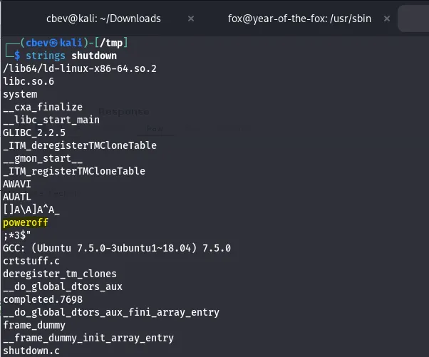Click the cbev㉿kali username in prompt
Viewport: 429px width, 357px height.
[61, 43]
